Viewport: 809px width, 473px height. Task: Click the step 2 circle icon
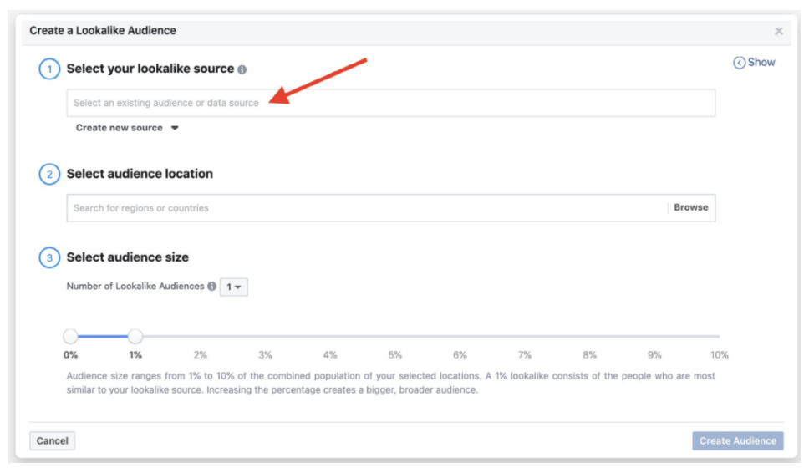click(x=48, y=174)
